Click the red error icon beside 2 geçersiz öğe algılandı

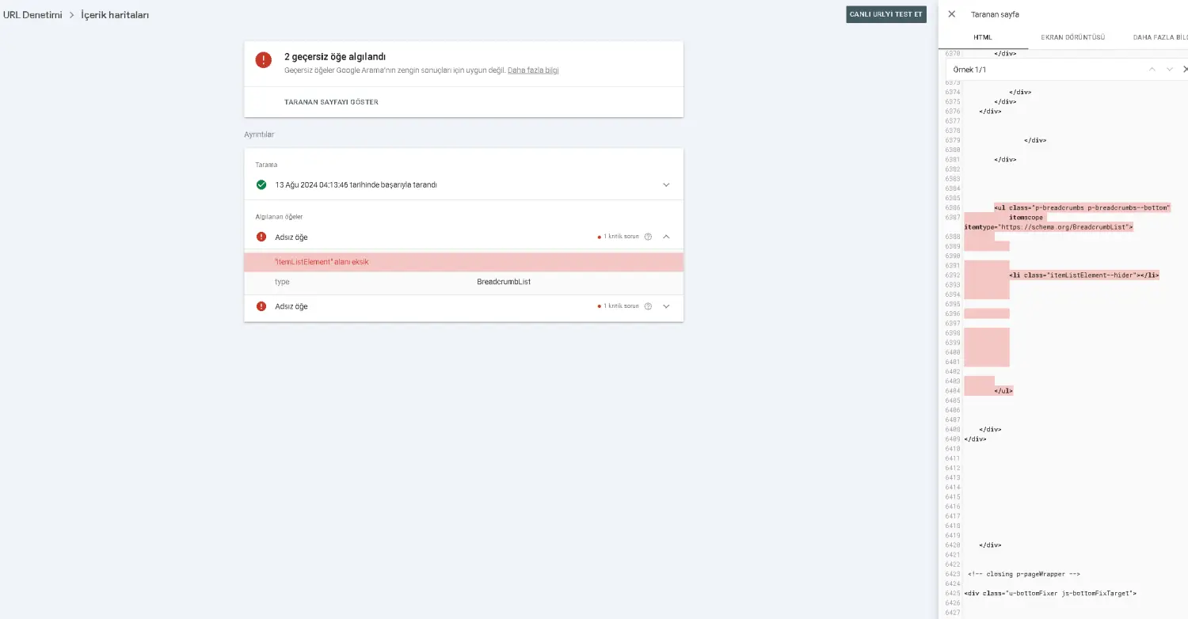263,60
